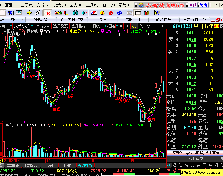
Task: Open the 画面(P) menu
Action: tap(11, 5)
